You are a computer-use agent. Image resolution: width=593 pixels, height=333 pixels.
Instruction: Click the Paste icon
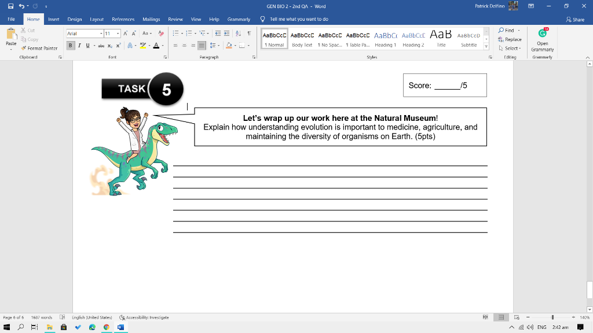pyautogui.click(x=11, y=35)
